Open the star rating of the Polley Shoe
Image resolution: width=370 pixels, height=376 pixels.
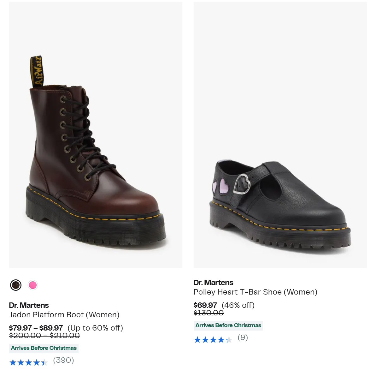213,340
